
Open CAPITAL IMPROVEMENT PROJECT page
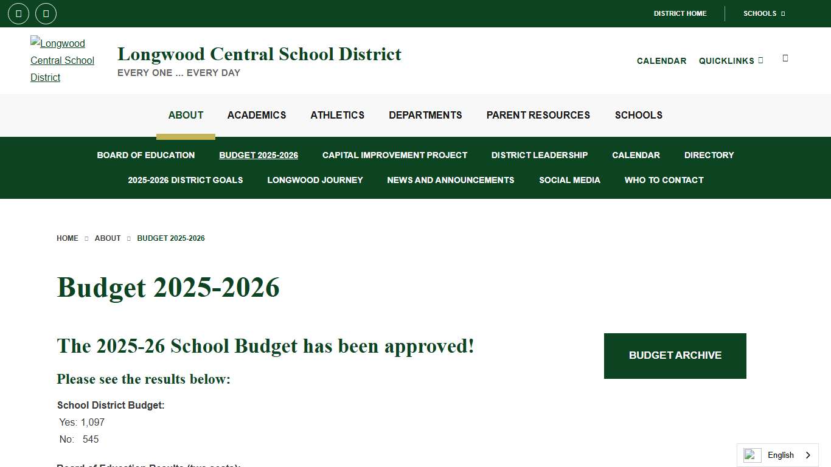coord(395,155)
